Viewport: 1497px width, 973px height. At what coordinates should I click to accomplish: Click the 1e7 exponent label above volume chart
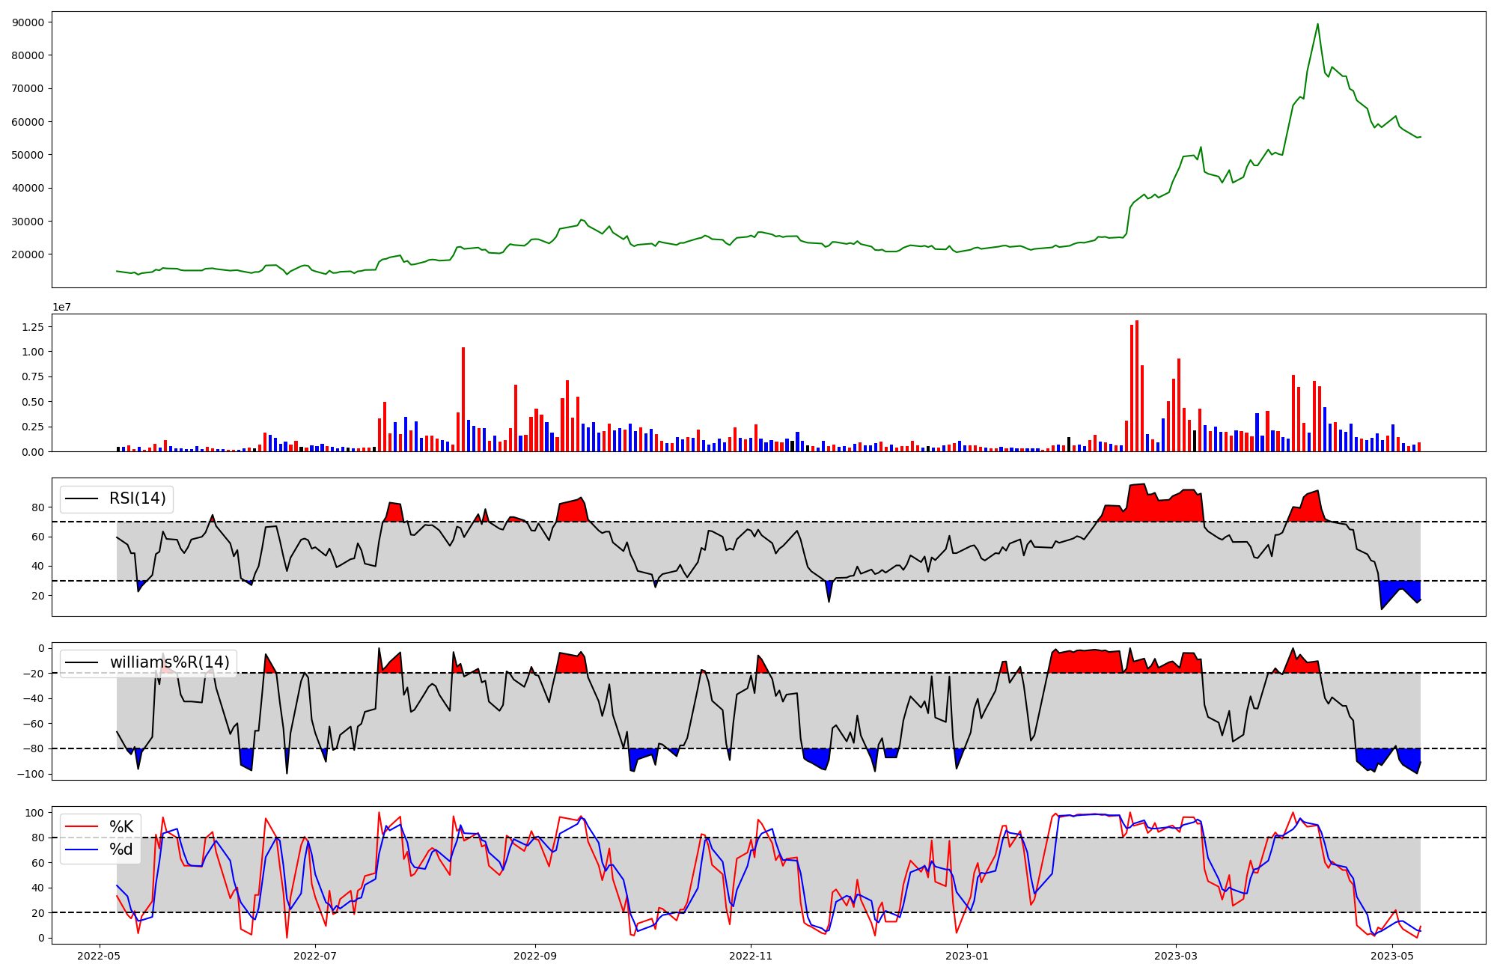pos(61,307)
